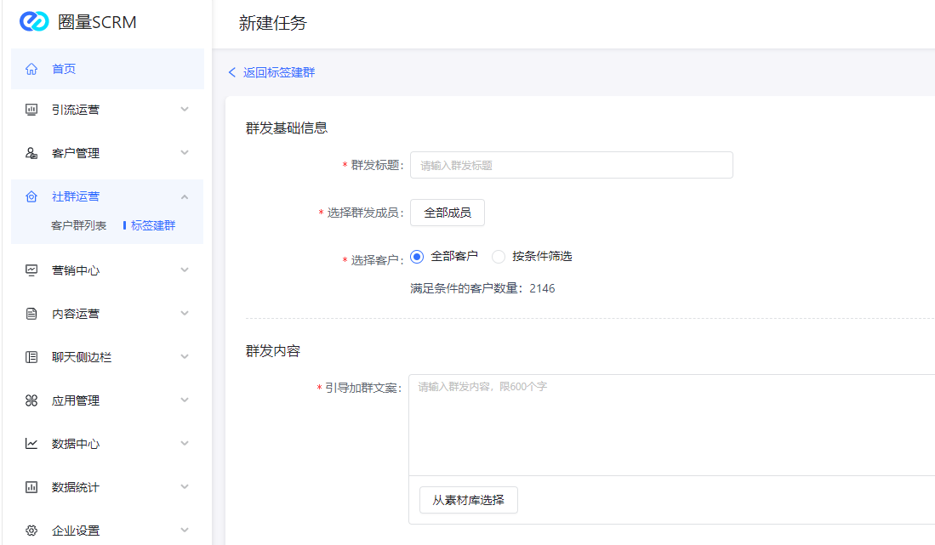
Task: Click the 引流运营 sidebar icon
Action: [x=31, y=110]
